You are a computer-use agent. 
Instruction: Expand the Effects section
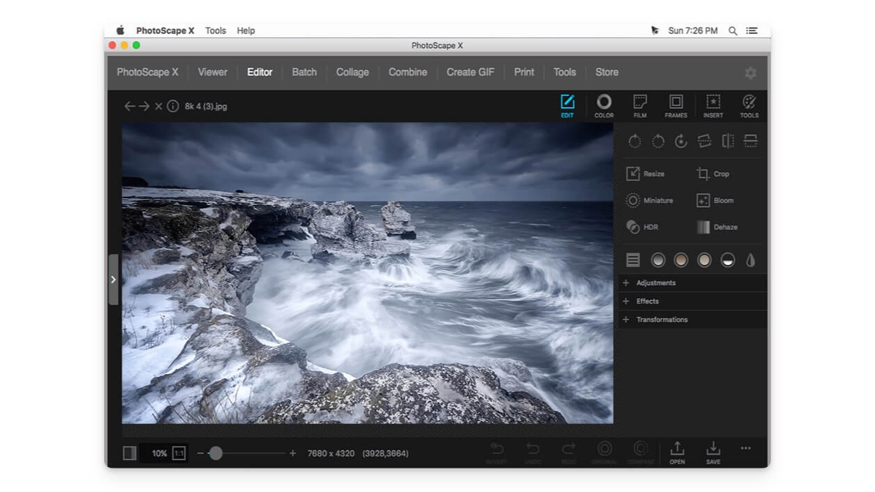(648, 301)
